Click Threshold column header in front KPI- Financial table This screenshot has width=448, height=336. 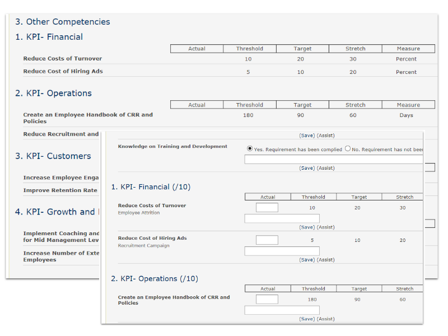314,197
